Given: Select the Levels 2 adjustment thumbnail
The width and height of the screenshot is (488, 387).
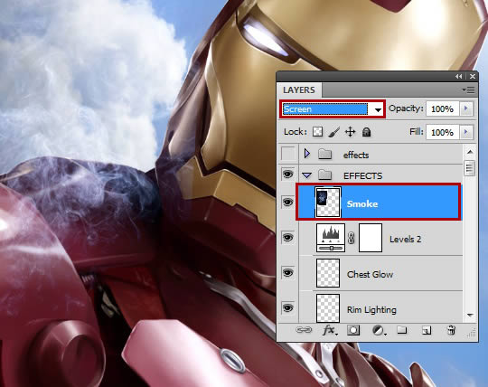Looking at the screenshot, I should pos(331,238).
